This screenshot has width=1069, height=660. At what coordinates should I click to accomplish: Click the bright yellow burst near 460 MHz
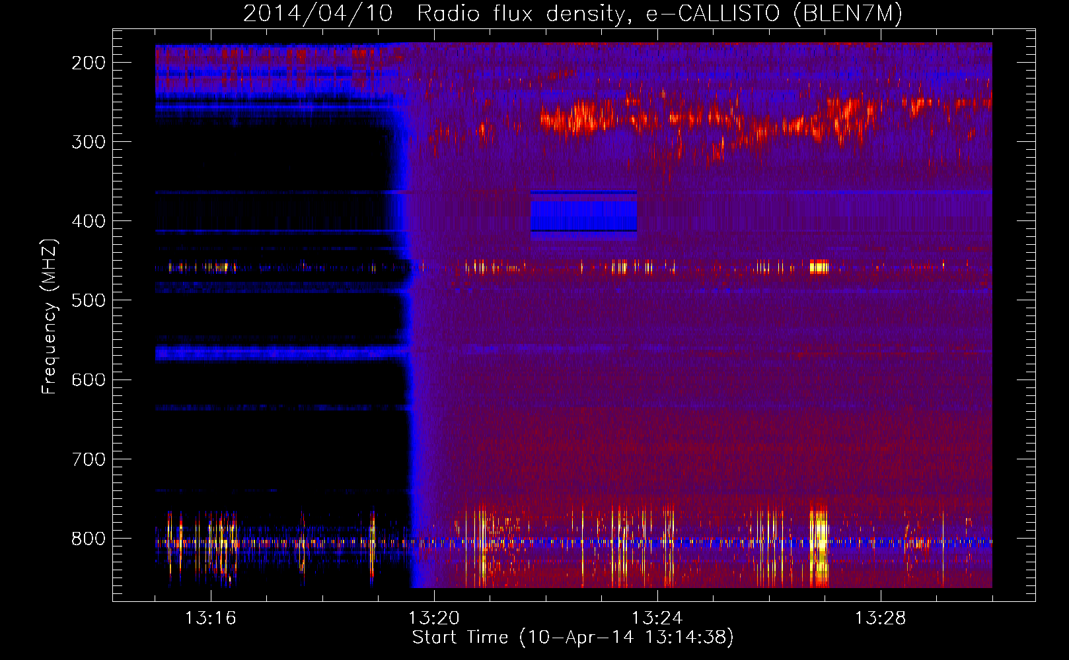[819, 267]
